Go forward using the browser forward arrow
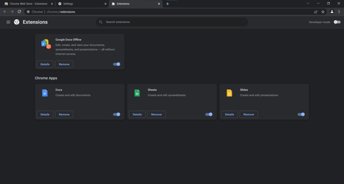 point(12,12)
